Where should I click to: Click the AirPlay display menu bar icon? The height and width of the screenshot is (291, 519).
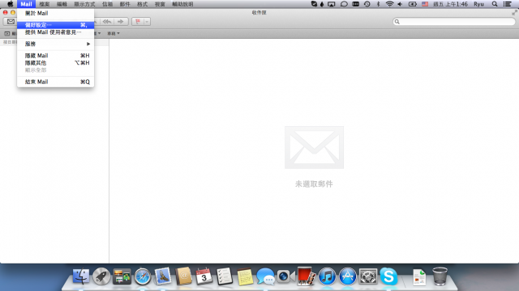pyautogui.click(x=332, y=4)
